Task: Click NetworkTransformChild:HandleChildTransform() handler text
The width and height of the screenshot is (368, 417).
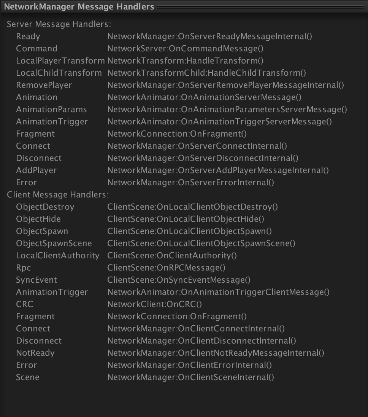Action: [206, 73]
